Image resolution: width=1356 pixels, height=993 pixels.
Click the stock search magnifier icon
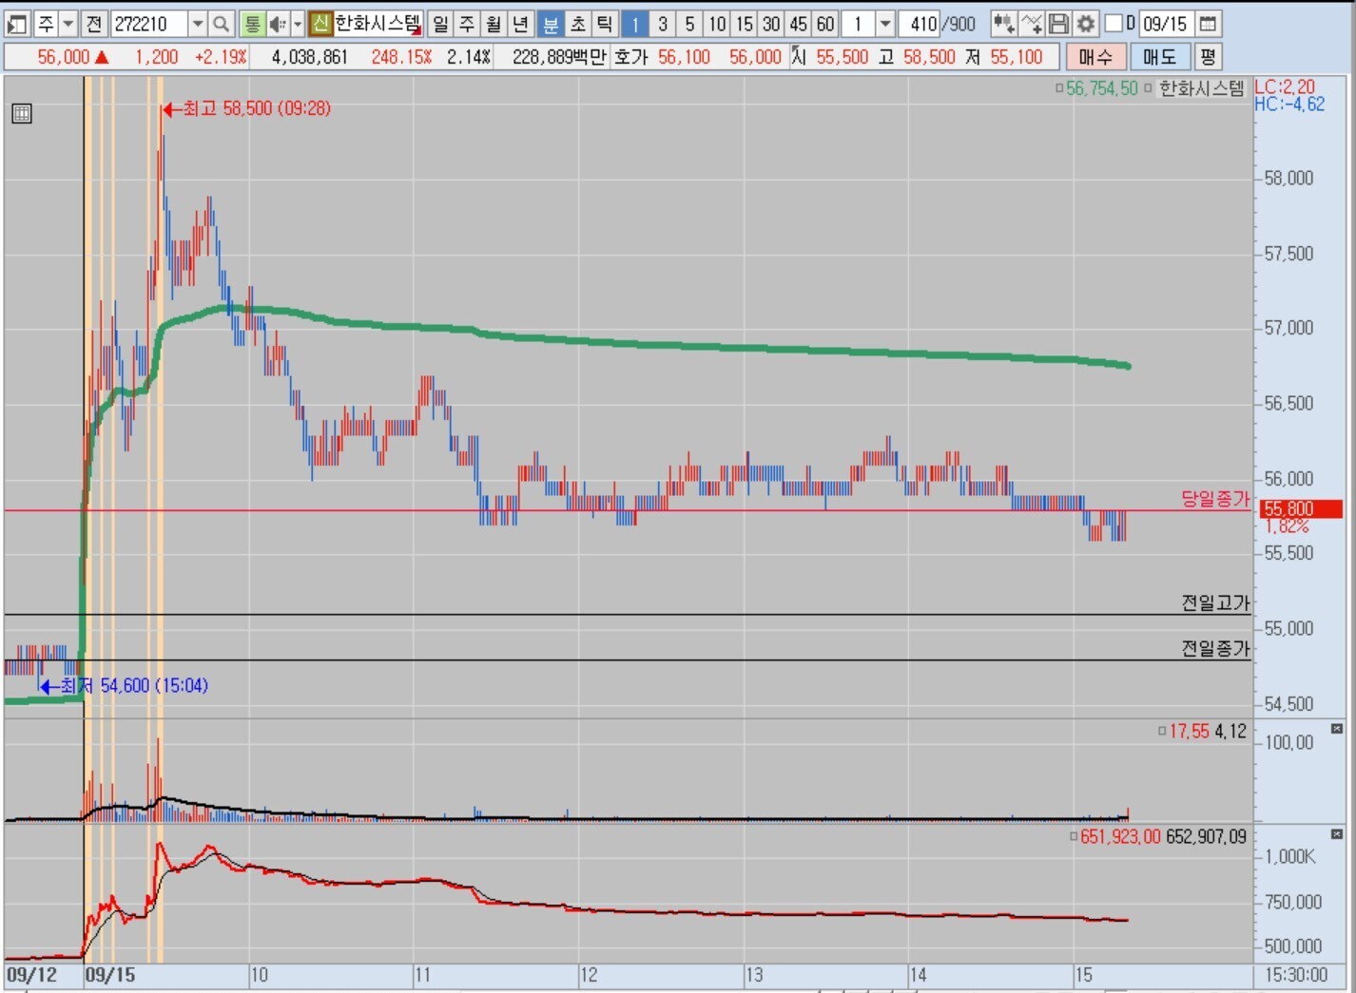[221, 24]
